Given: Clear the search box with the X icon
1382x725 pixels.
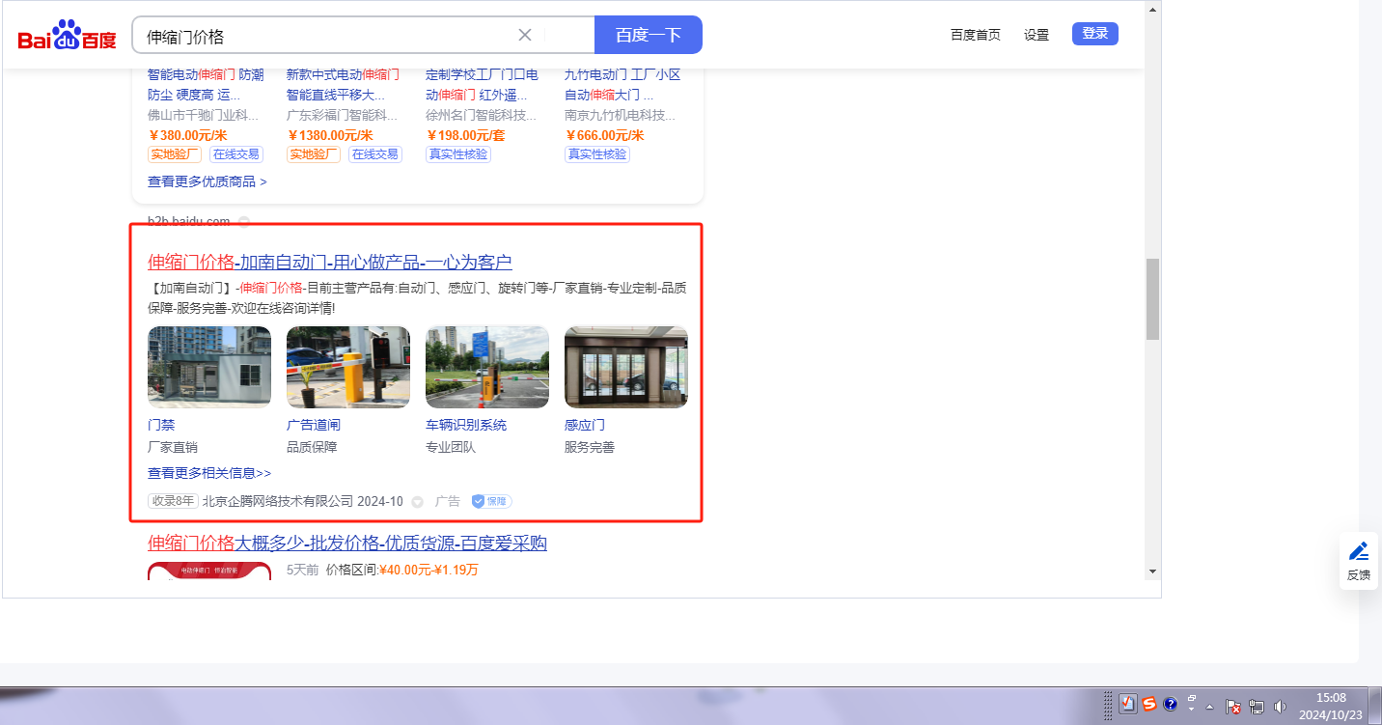Looking at the screenshot, I should [x=525, y=35].
